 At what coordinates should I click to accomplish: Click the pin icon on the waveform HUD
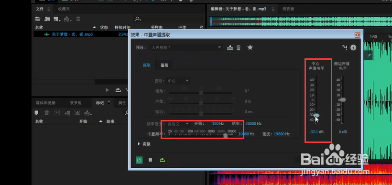coord(370,55)
